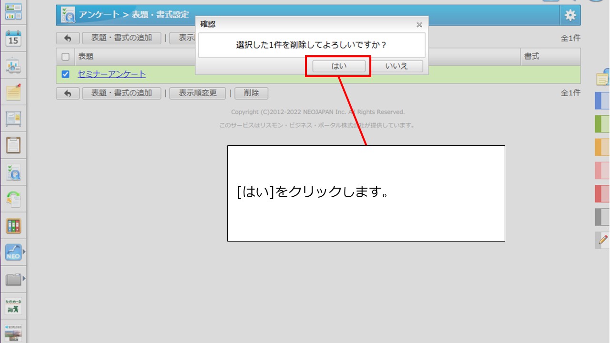Expand the arrow beside the folder icon
Viewport: 610px width, 343px height.
pos(24,278)
